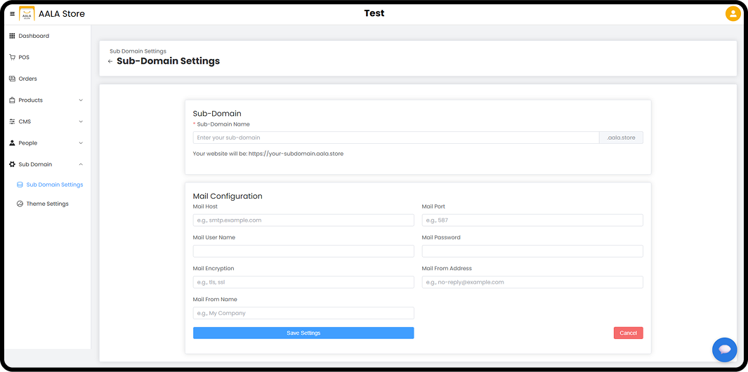Click the Dashboard grid icon

pyautogui.click(x=12, y=36)
